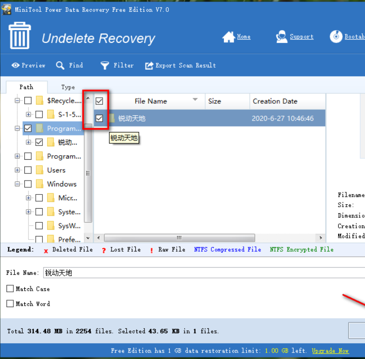Click the Filter toolbar label
The height and width of the screenshot is (359, 365).
pyautogui.click(x=124, y=66)
